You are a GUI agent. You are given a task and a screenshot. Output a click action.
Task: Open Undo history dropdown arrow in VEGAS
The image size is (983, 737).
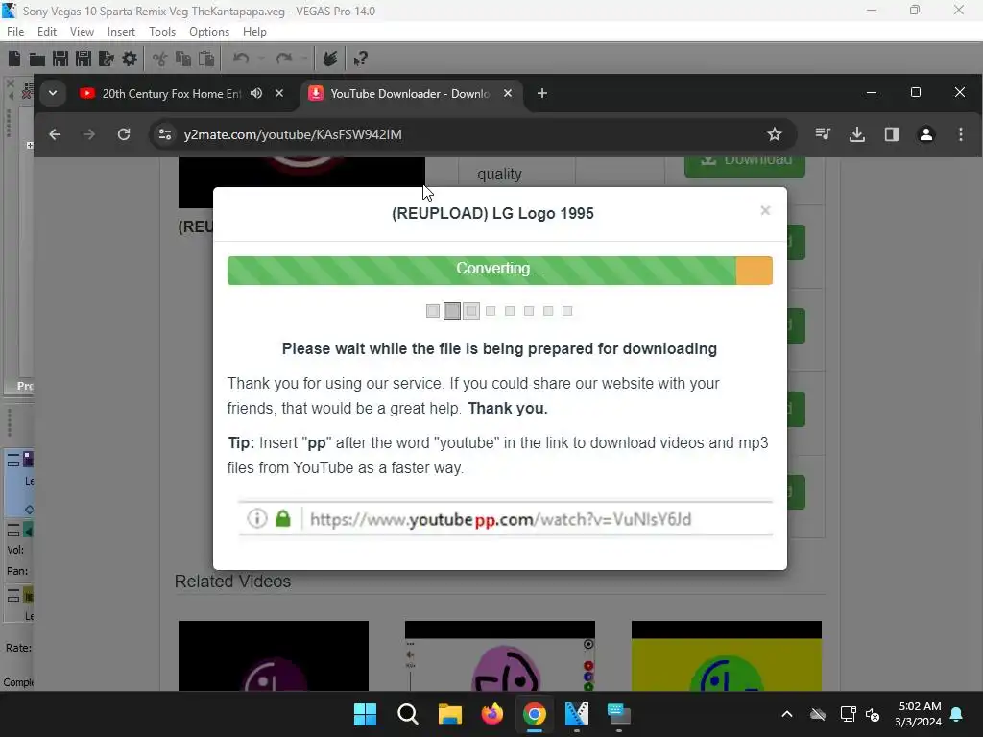tap(261, 59)
